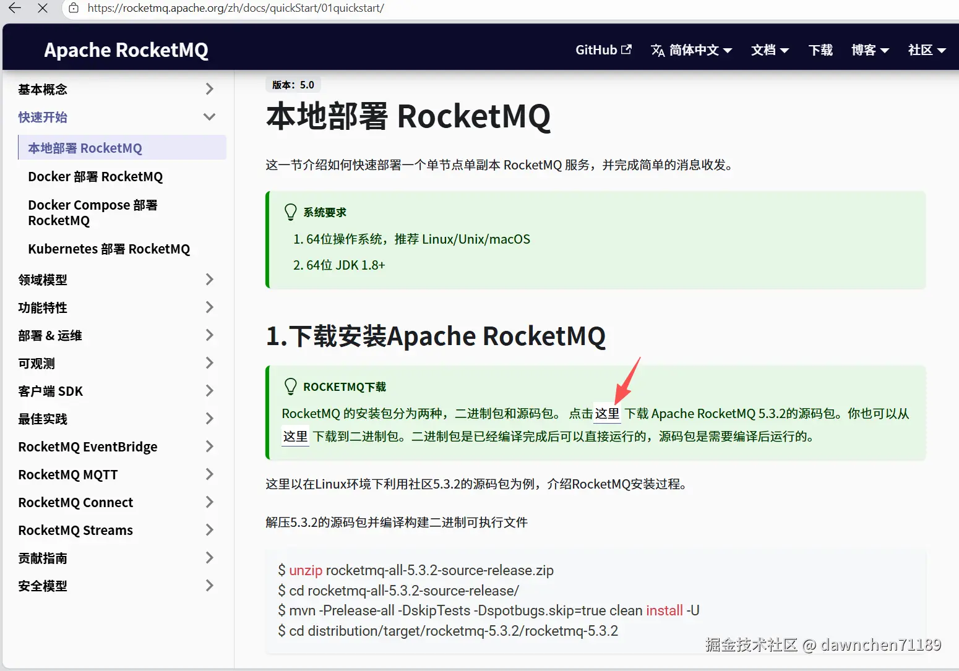Image resolution: width=959 pixels, height=671 pixels.
Task: Expand the 安全模型 chevron
Action: (210, 586)
